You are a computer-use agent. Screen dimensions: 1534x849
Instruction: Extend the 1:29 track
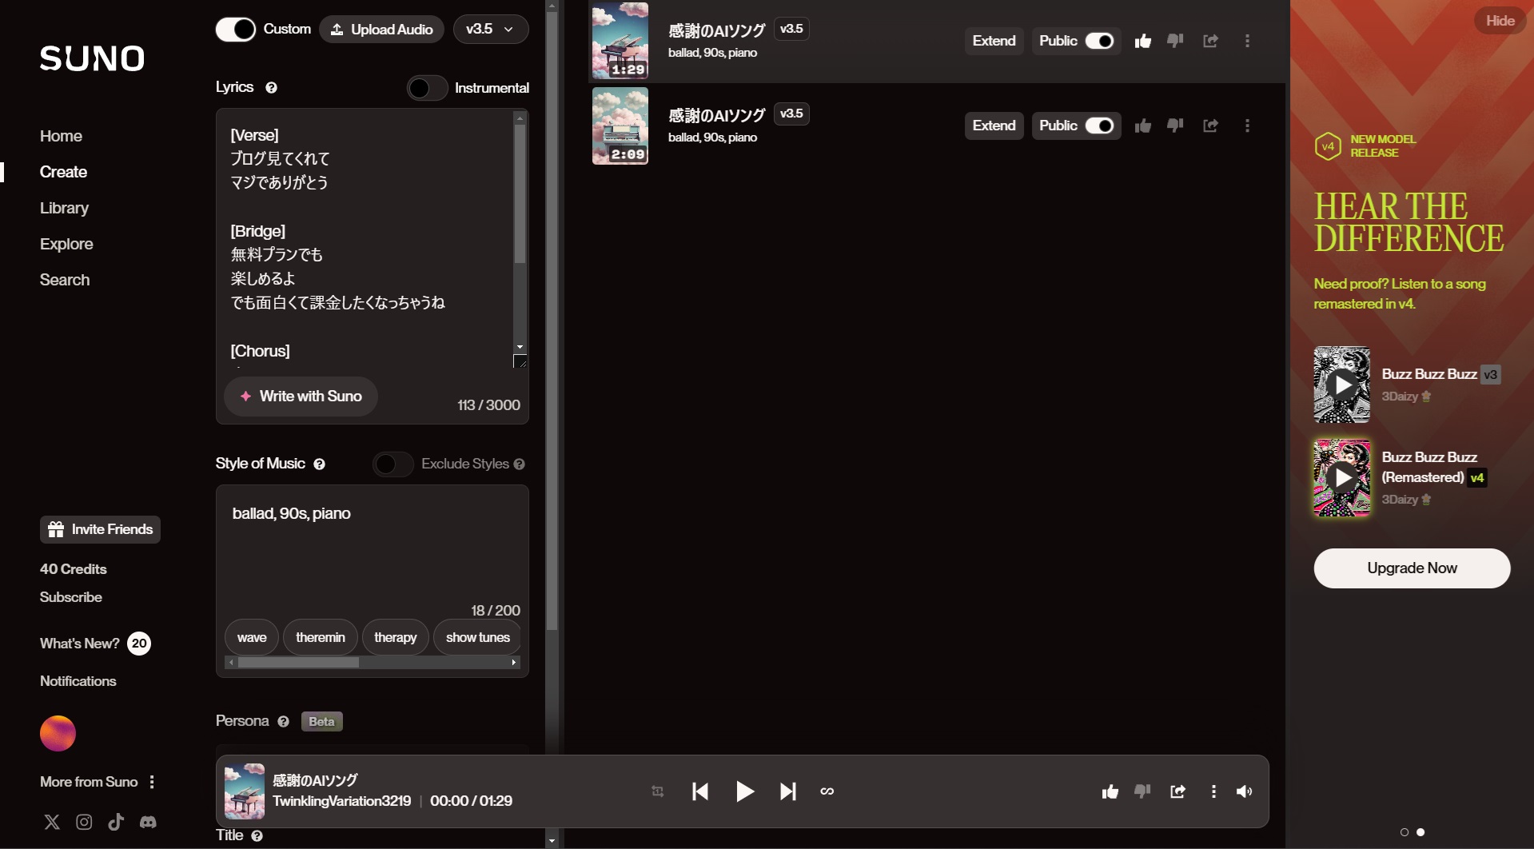pos(994,41)
